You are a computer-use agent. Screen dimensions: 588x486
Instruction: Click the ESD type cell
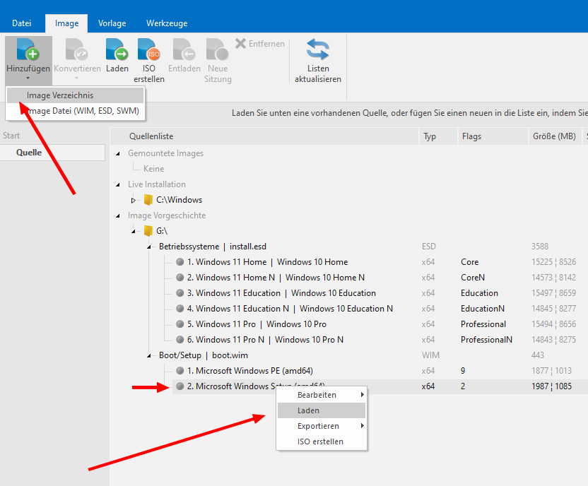[x=428, y=247]
